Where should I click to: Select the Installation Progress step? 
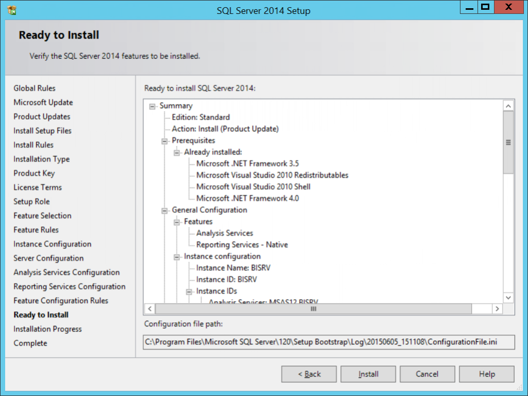point(47,328)
